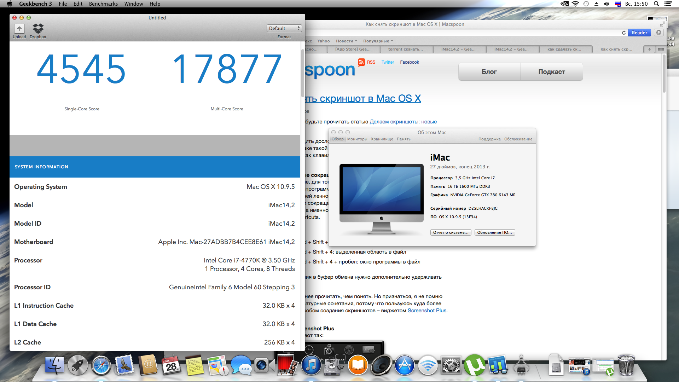This screenshot has height=382, width=679.
Task: Switch to 'как сделать ск...' Safari tab
Action: coord(564,49)
